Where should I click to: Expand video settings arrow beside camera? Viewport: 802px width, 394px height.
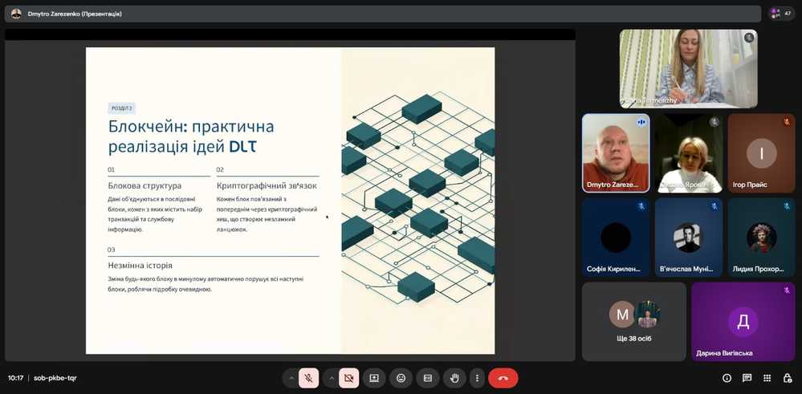(332, 378)
